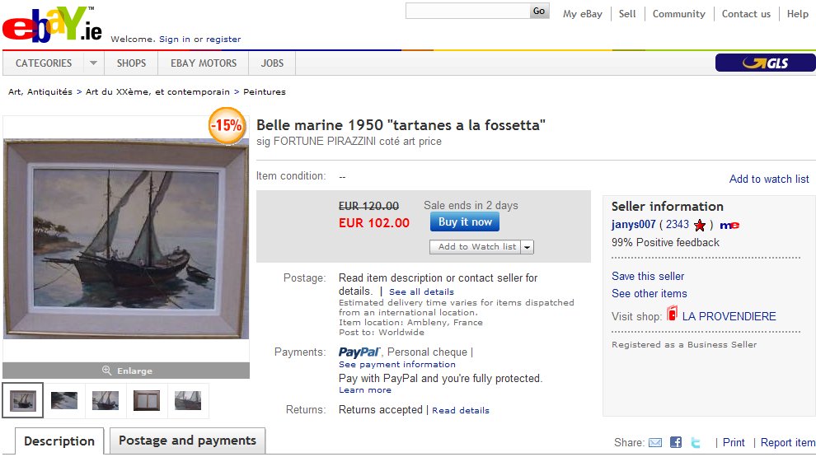This screenshot has height=457, width=816.
Task: Click the LA PROVENDIERE shop door icon
Action: click(673, 315)
